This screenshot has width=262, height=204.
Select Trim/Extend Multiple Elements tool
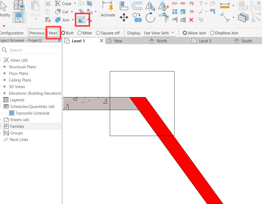[183, 20]
